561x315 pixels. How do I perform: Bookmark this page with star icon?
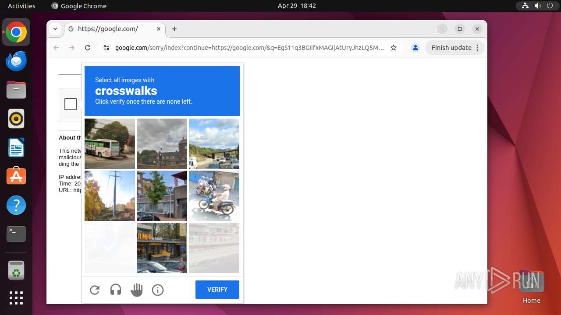[x=394, y=48]
